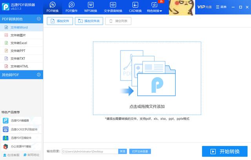This screenshot has width=251, height=160.
Task: Open the CAD转换 tab
Action: [x=135, y=7]
